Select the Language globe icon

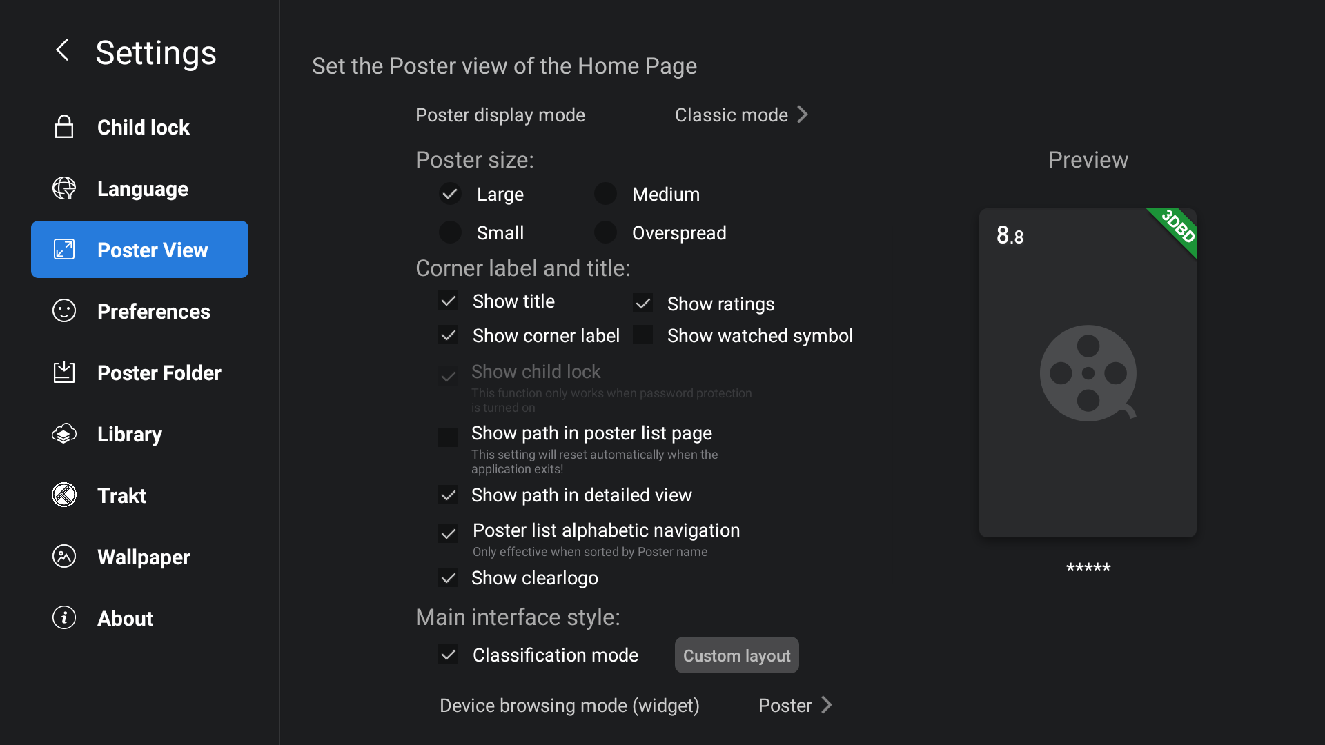[x=64, y=188]
